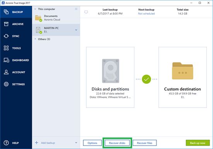The width and height of the screenshot is (213, 149).
Task: Click the Last backup date text
Action: pyautogui.click(x=110, y=14)
